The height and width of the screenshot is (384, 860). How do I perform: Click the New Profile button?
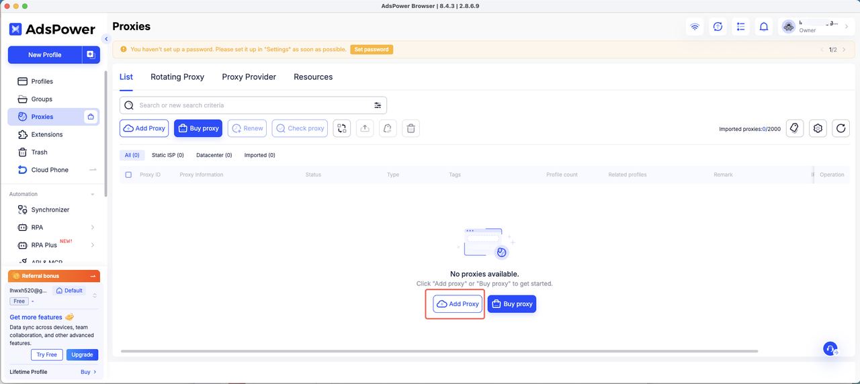point(44,54)
